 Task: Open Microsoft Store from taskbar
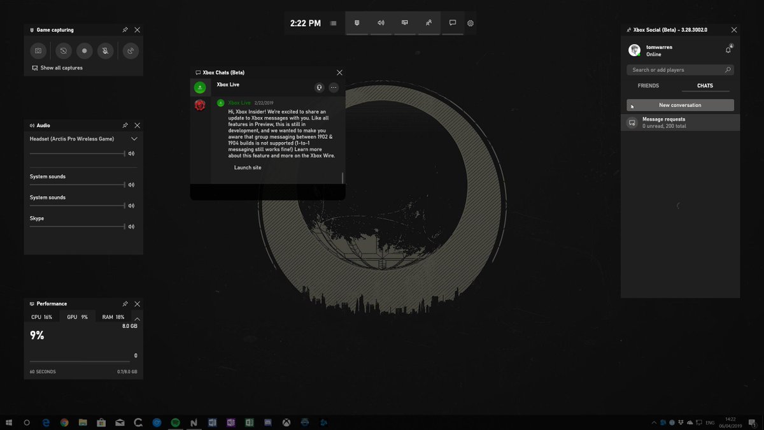point(101,422)
